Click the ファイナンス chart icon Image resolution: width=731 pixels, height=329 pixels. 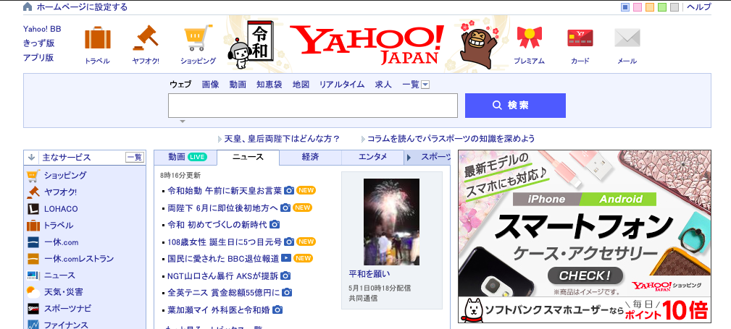33,325
